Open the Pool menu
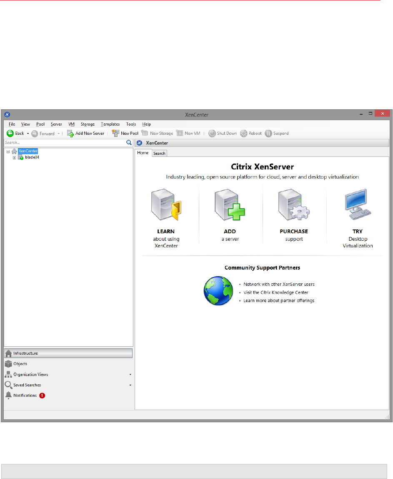Screen dimensions: 393x479 [x=40, y=124]
